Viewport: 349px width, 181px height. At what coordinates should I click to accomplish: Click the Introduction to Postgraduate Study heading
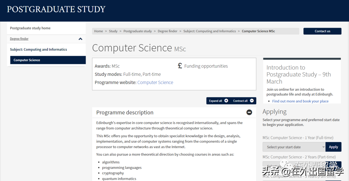(x=299, y=75)
